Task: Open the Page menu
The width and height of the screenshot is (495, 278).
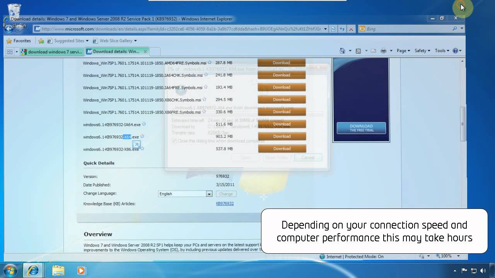Action: click(x=403, y=51)
